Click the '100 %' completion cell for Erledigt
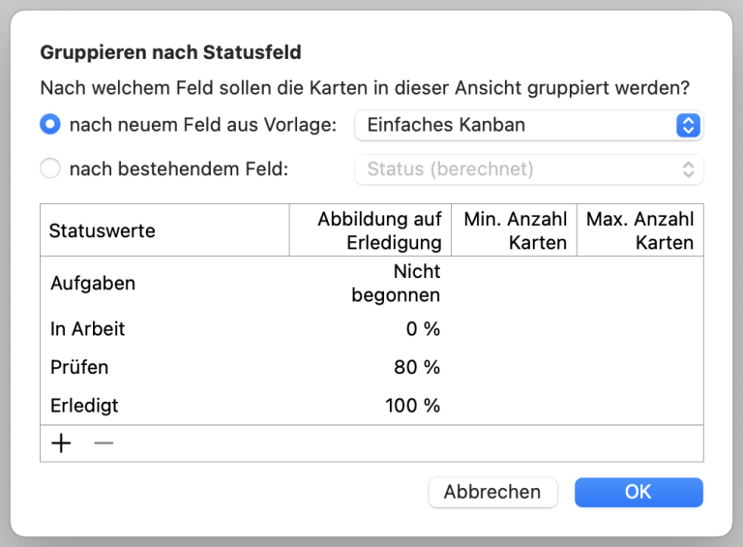 (x=413, y=406)
